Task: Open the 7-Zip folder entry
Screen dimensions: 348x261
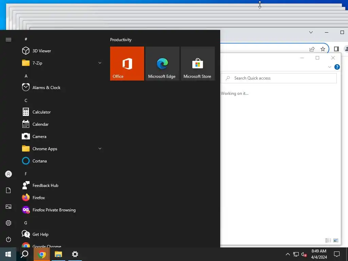Action: tap(62, 63)
